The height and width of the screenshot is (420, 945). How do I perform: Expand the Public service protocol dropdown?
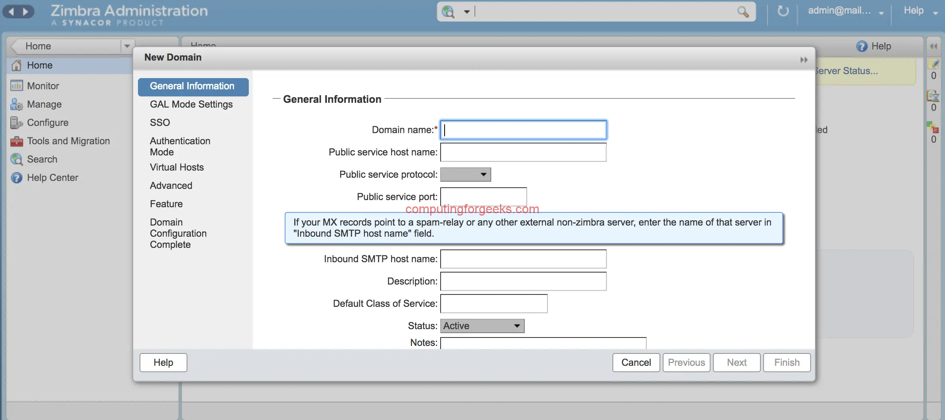(x=465, y=175)
